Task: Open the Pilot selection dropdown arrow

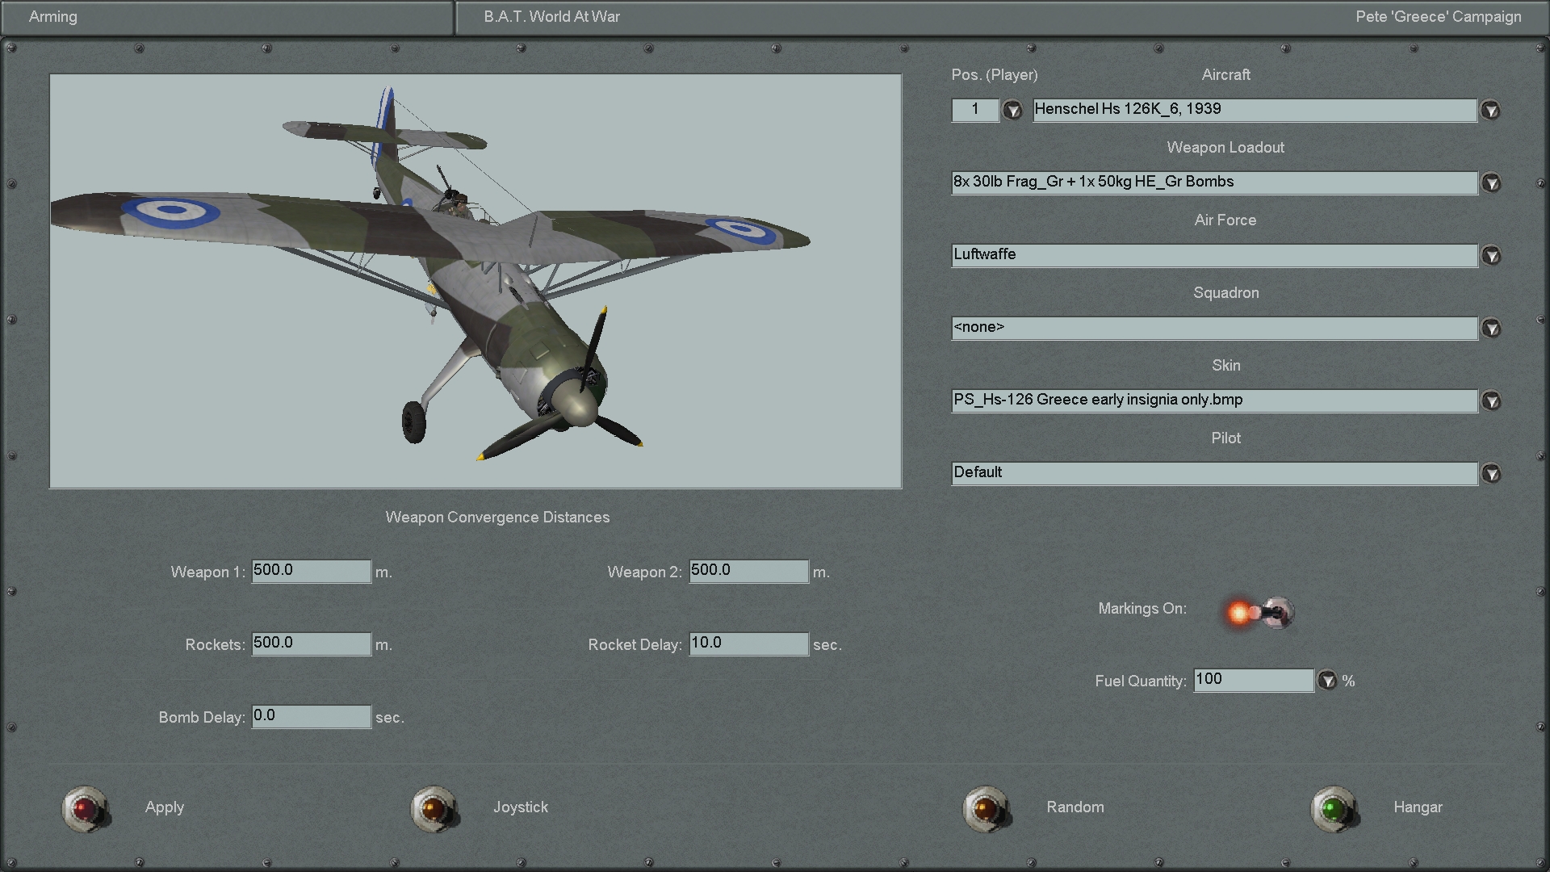Action: (1491, 474)
